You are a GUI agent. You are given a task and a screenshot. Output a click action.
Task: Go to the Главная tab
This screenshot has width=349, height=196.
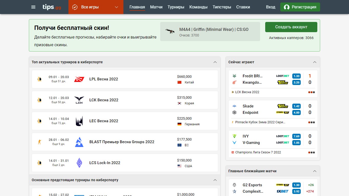pyautogui.click(x=137, y=7)
